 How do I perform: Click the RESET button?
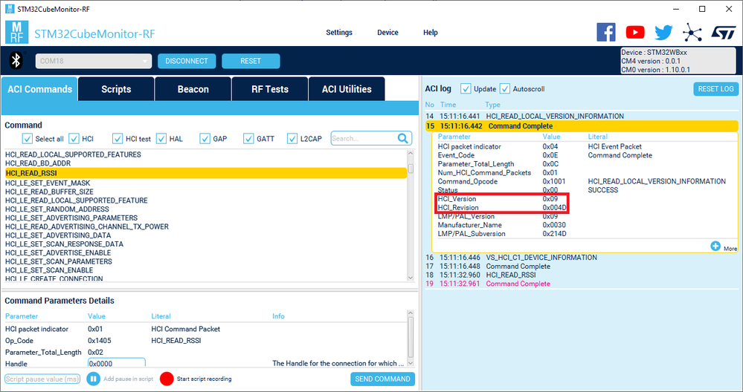[x=251, y=61]
